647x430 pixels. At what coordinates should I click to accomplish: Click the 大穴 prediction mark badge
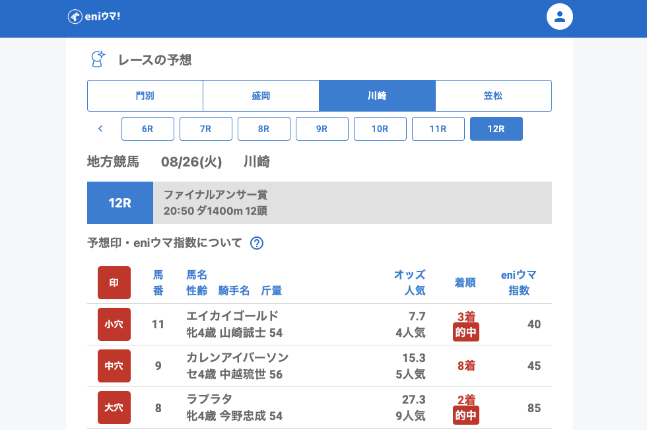[114, 408]
